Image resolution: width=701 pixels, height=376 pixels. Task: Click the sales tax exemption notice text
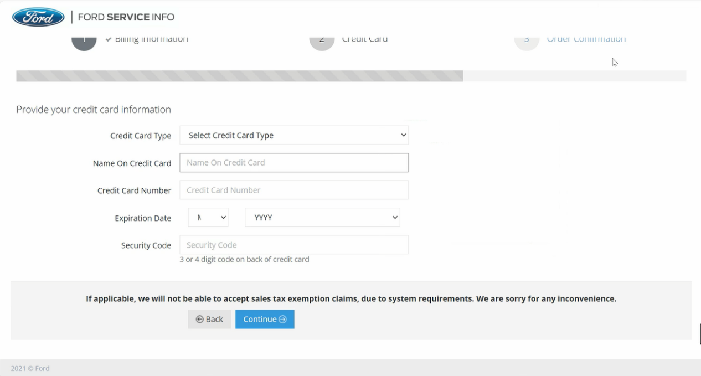point(350,298)
